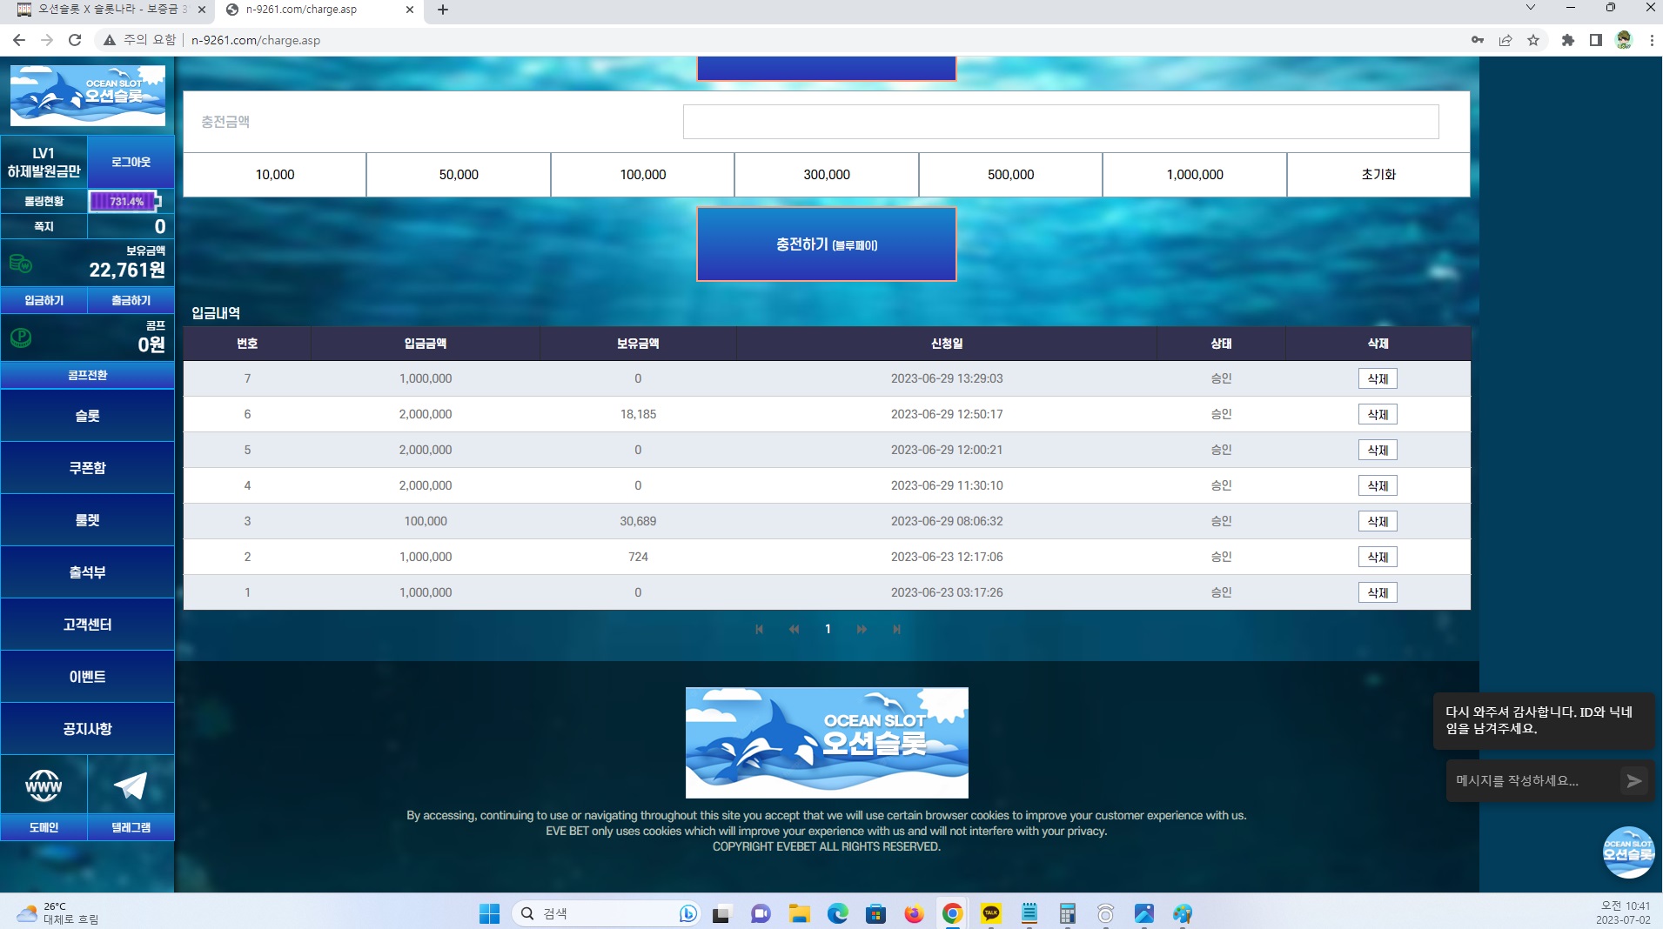Click the green P comp points icon
Screen dimensions: 1663x929
21,338
